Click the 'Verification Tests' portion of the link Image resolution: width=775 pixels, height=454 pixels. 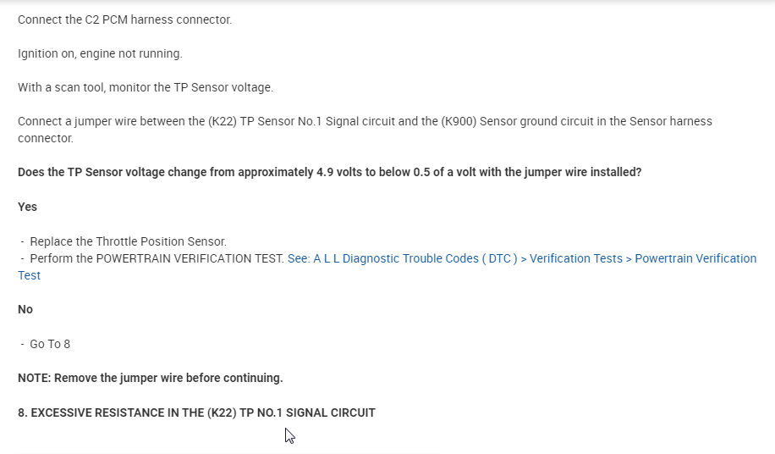(x=575, y=258)
